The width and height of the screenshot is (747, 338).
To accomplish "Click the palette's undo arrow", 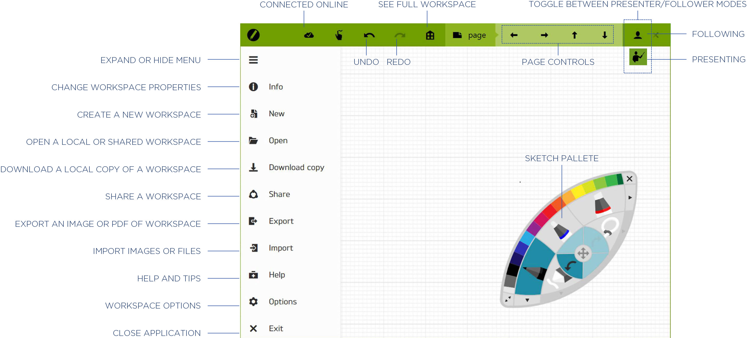I will [571, 266].
